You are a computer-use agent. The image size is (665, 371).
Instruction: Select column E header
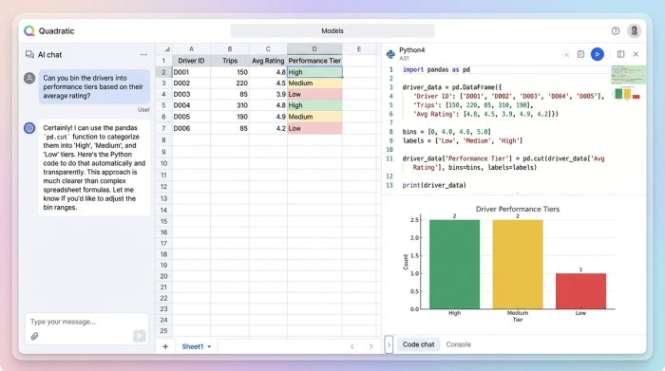click(359, 49)
